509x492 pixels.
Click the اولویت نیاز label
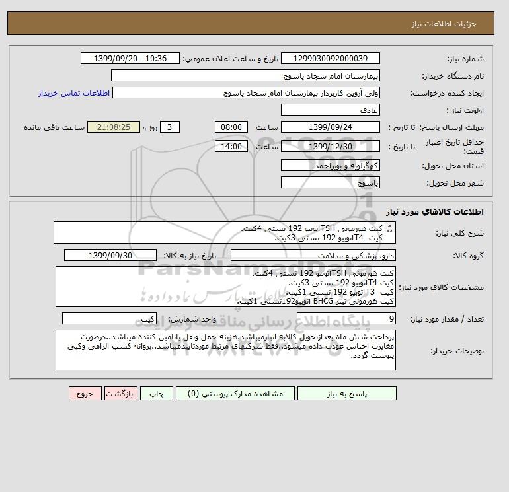point(465,110)
